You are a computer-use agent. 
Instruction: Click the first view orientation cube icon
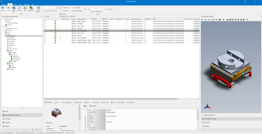coord(228,20)
